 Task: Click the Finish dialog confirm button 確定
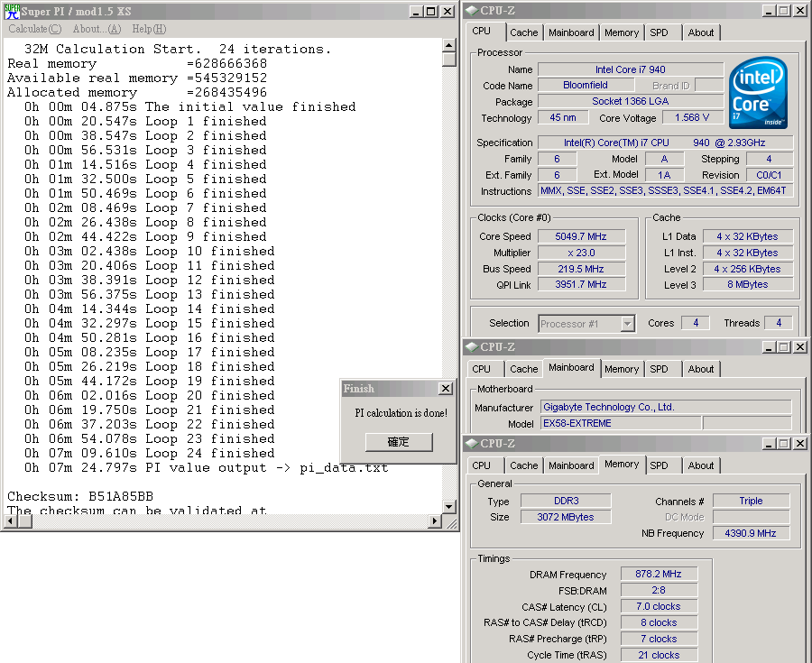point(399,442)
